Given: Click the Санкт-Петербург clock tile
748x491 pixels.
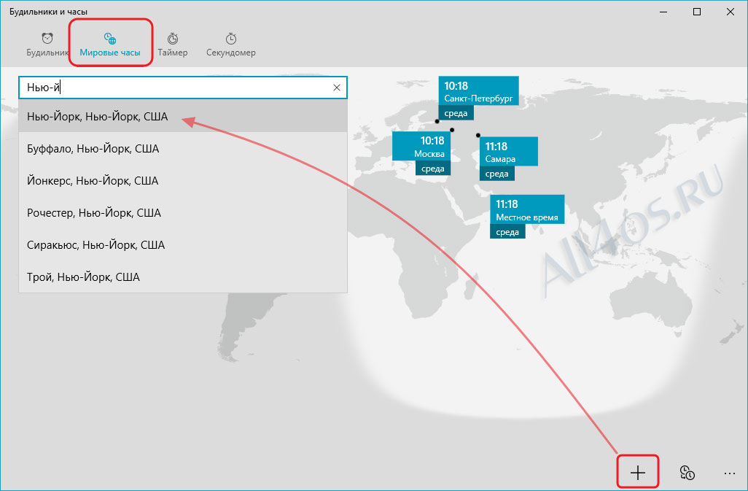Looking at the screenshot, I should pos(478,97).
